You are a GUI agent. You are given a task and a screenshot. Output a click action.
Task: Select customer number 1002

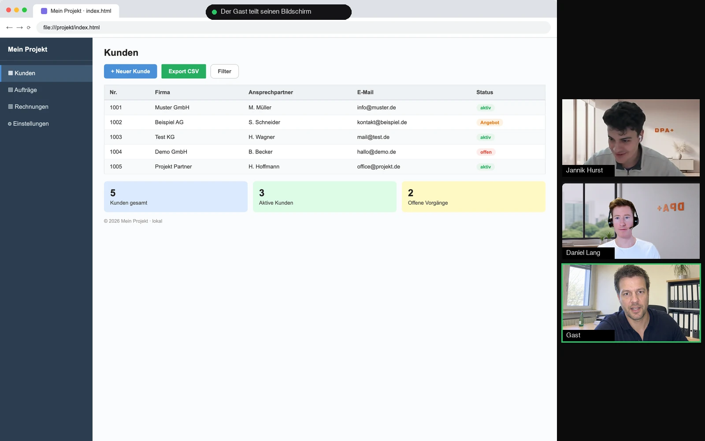click(116, 122)
